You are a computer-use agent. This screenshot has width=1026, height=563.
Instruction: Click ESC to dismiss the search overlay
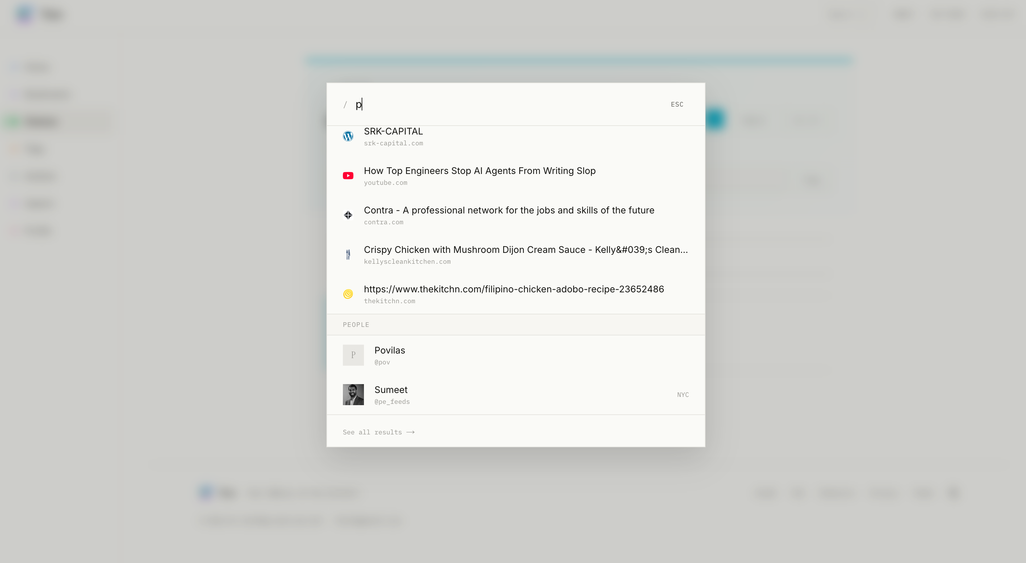tap(677, 104)
